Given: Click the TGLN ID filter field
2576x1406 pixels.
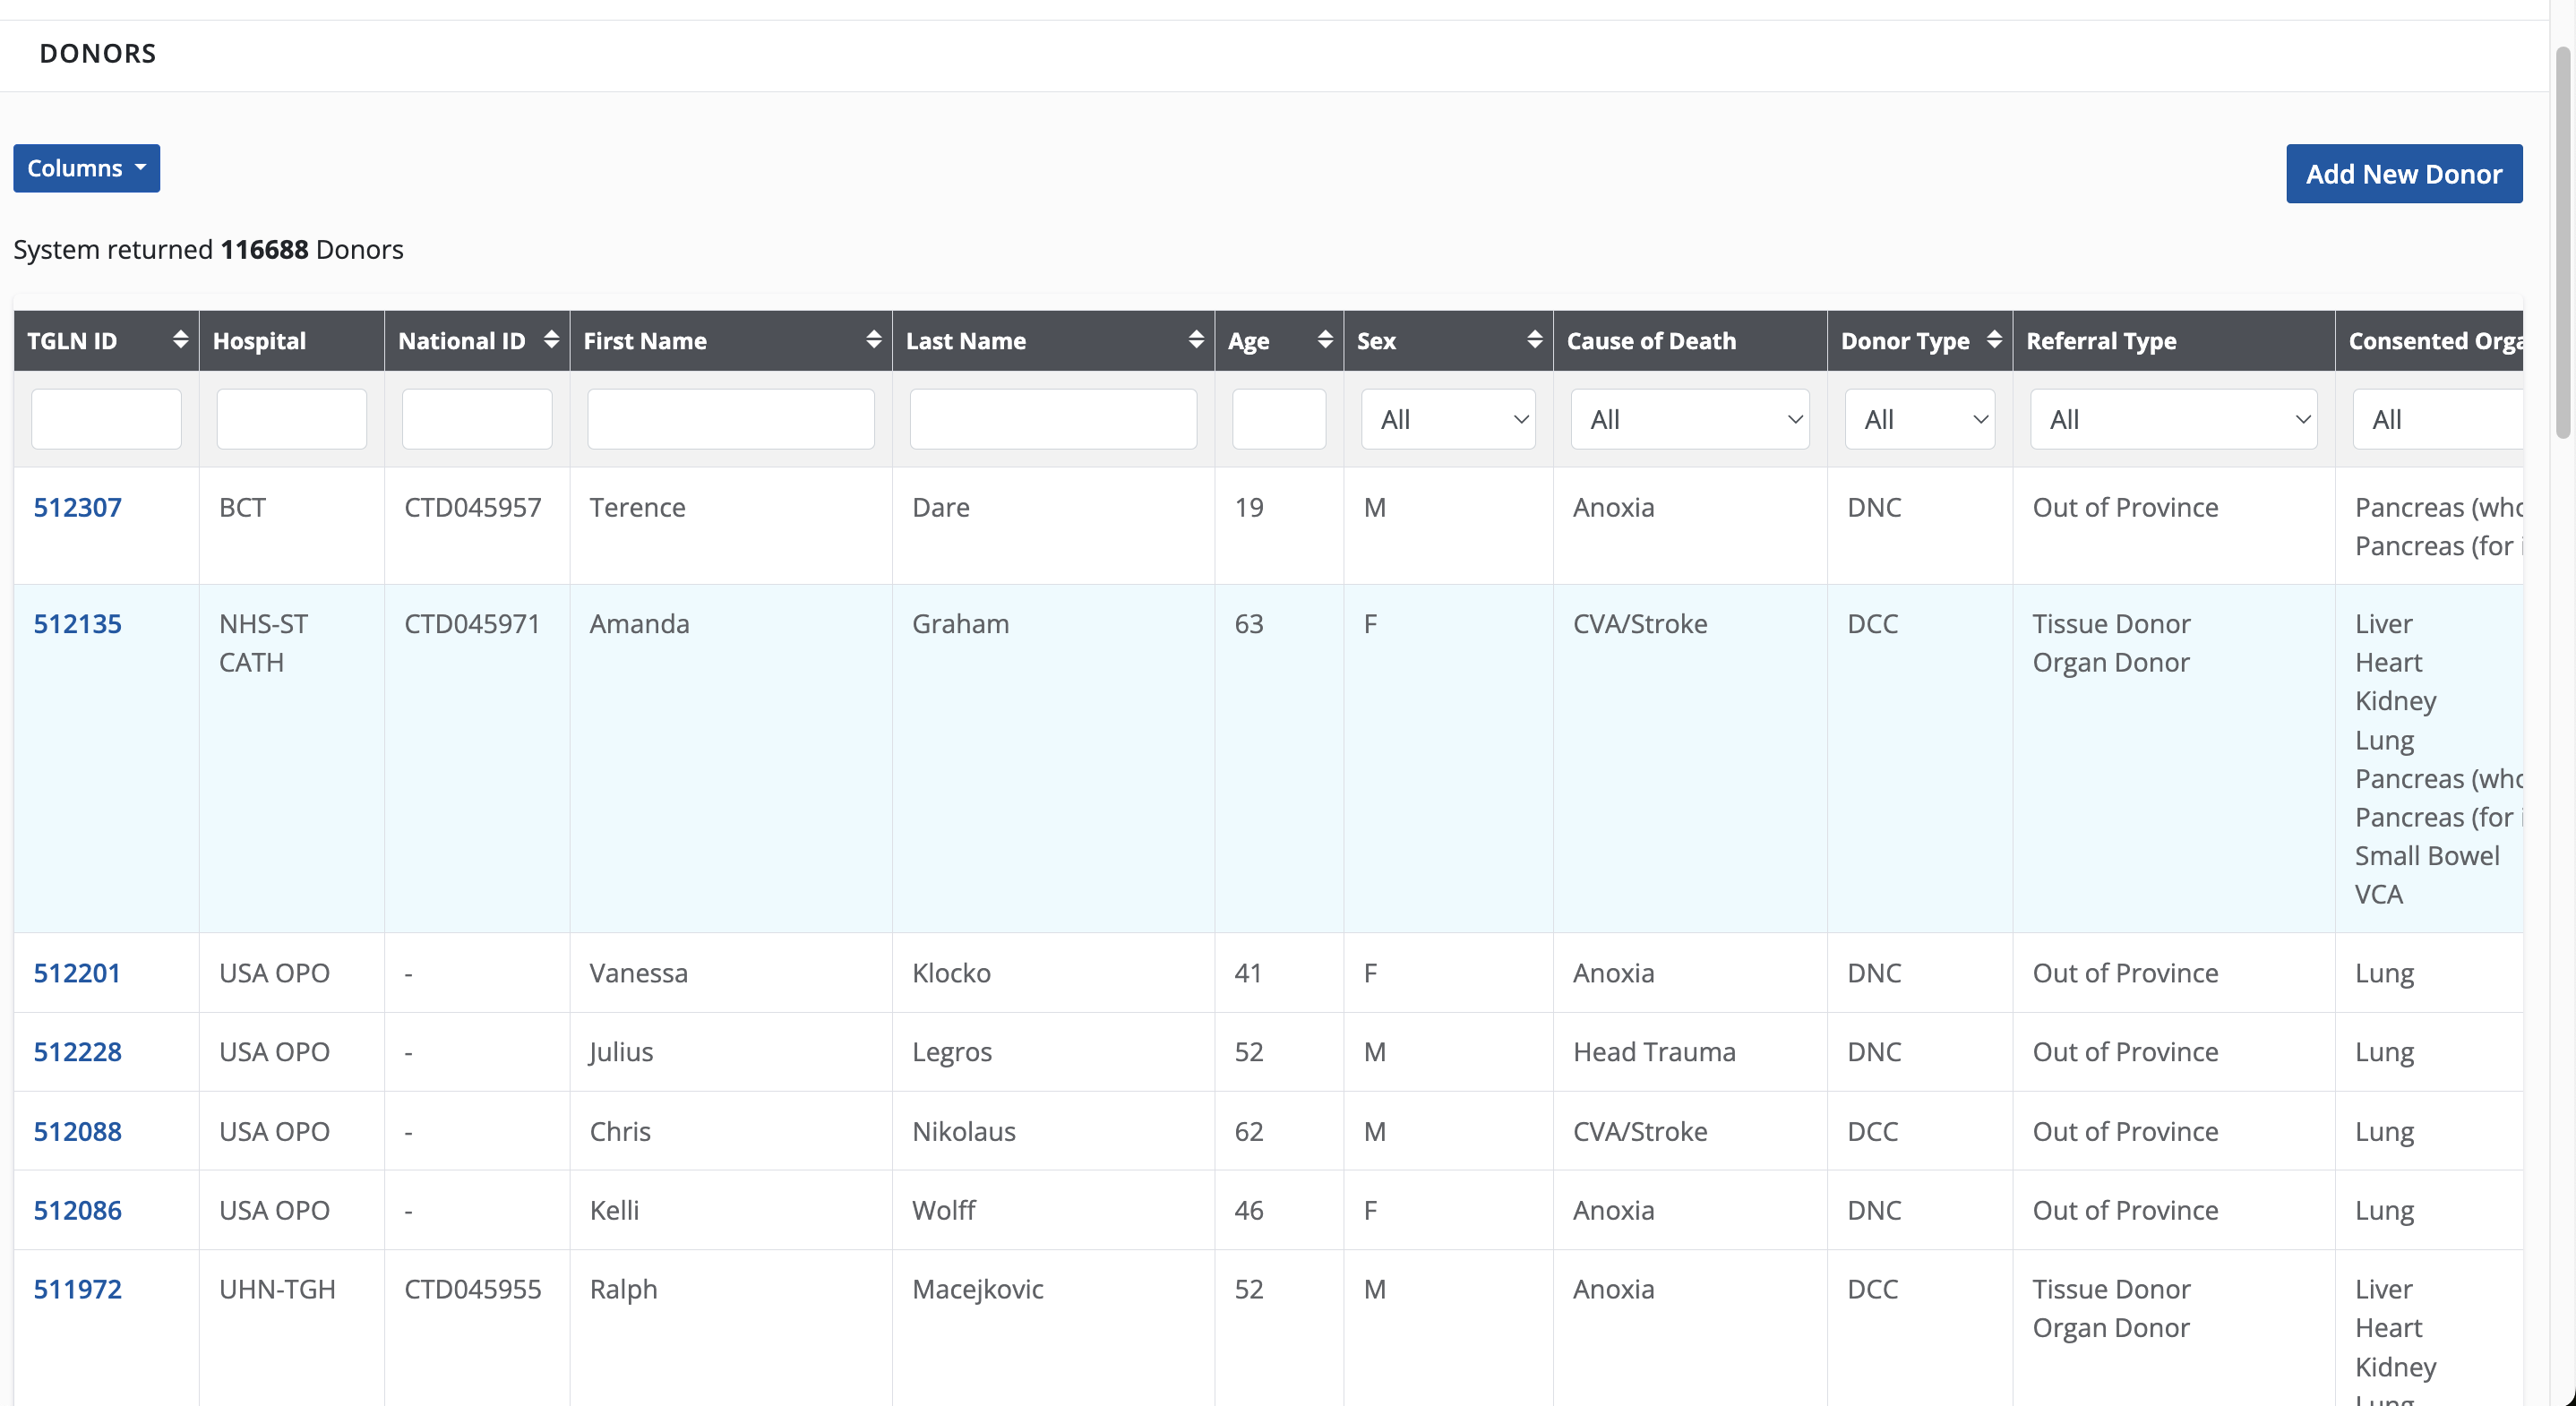Looking at the screenshot, I should tap(106, 419).
